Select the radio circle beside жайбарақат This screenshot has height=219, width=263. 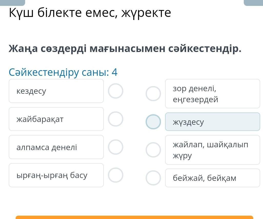click(116, 119)
